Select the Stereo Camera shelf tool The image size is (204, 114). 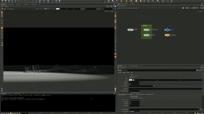[x=163, y=1]
